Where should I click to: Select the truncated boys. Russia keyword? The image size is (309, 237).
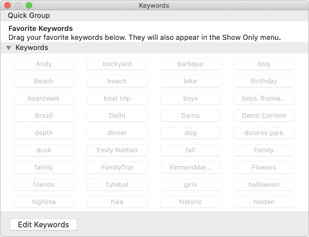click(x=264, y=98)
